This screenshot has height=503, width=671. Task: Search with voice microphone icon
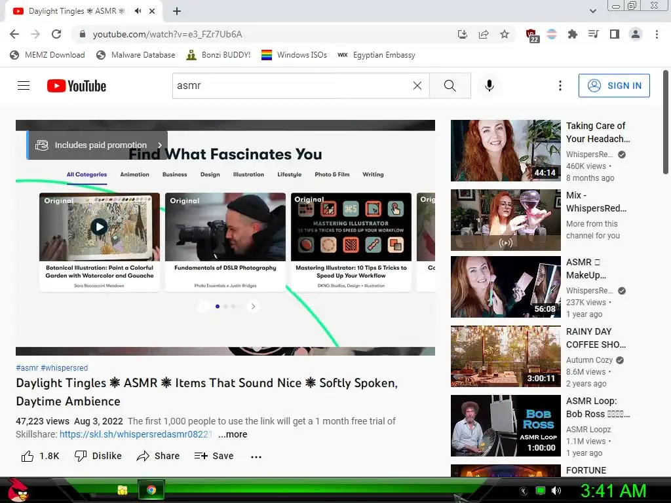tap(489, 86)
